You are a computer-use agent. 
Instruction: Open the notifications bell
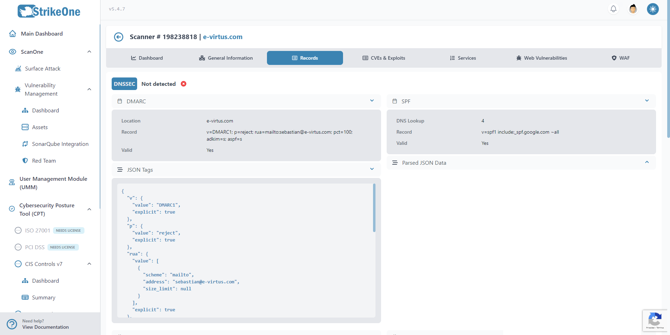[x=613, y=9]
